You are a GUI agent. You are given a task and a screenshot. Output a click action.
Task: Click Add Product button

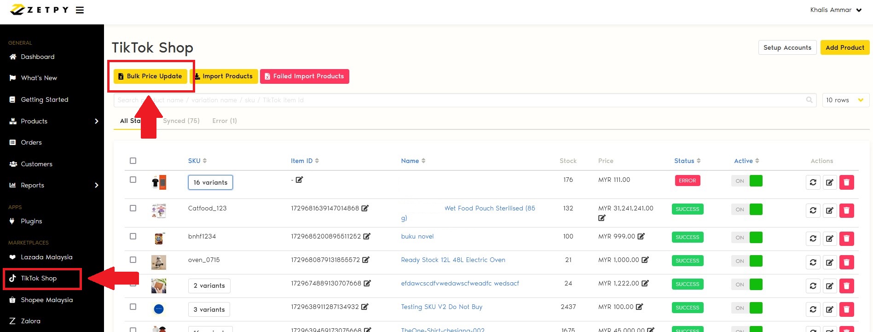pos(845,47)
